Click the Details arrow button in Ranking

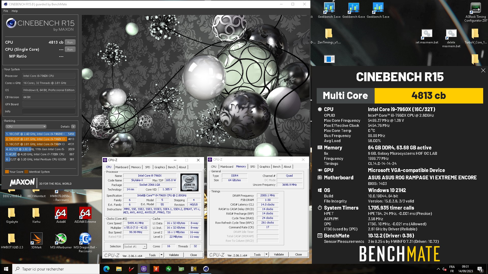pyautogui.click(x=73, y=127)
